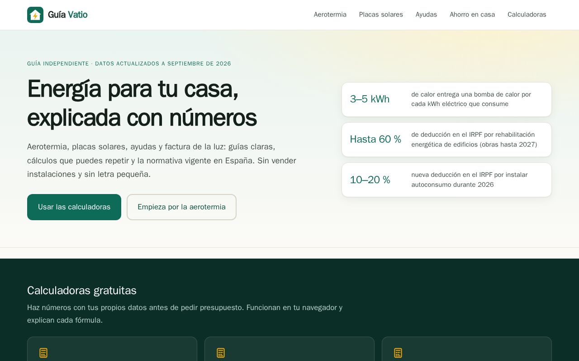Click the heading Energía para tu casa

pyautogui.click(x=142, y=103)
